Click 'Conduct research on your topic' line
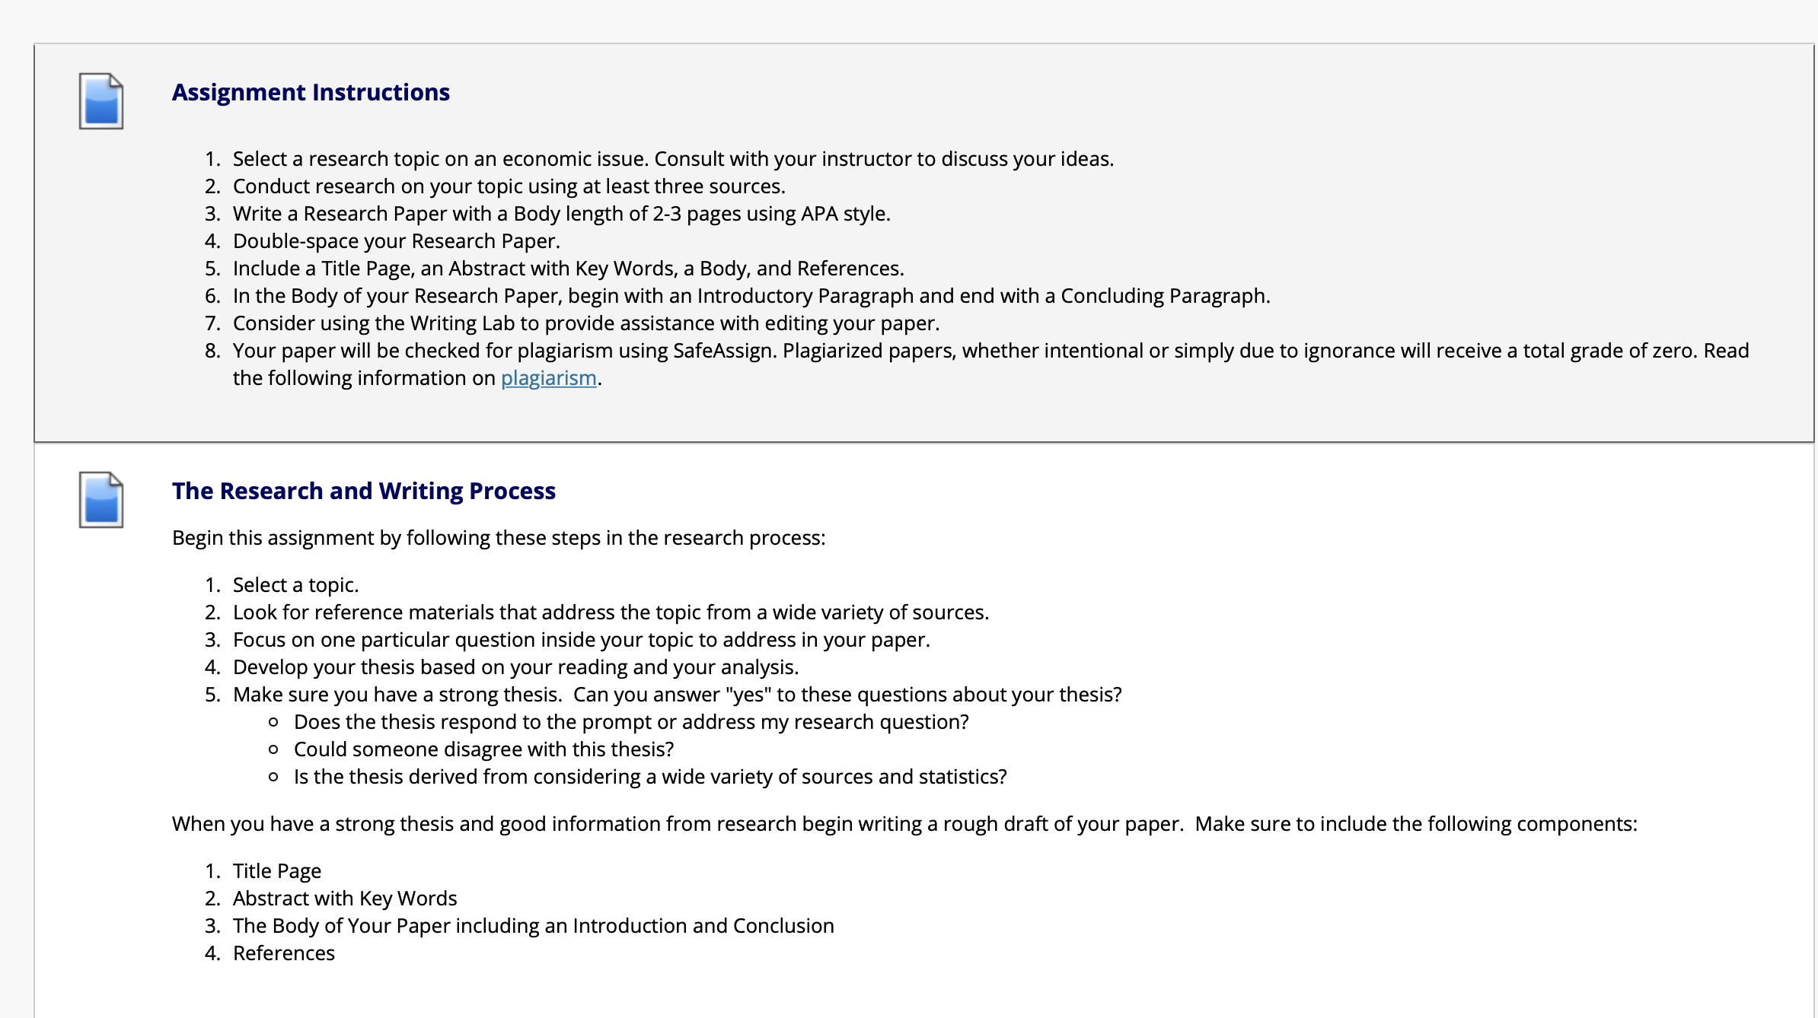Screen dimensions: 1818x1018 point(509,186)
